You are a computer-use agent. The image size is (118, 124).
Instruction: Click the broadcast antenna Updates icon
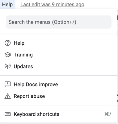(x=8, y=66)
